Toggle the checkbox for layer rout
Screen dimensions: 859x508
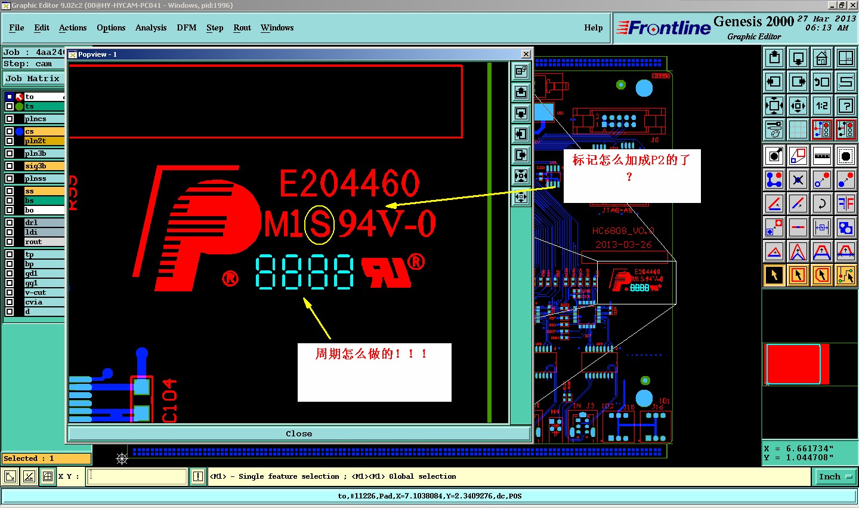[x=10, y=242]
